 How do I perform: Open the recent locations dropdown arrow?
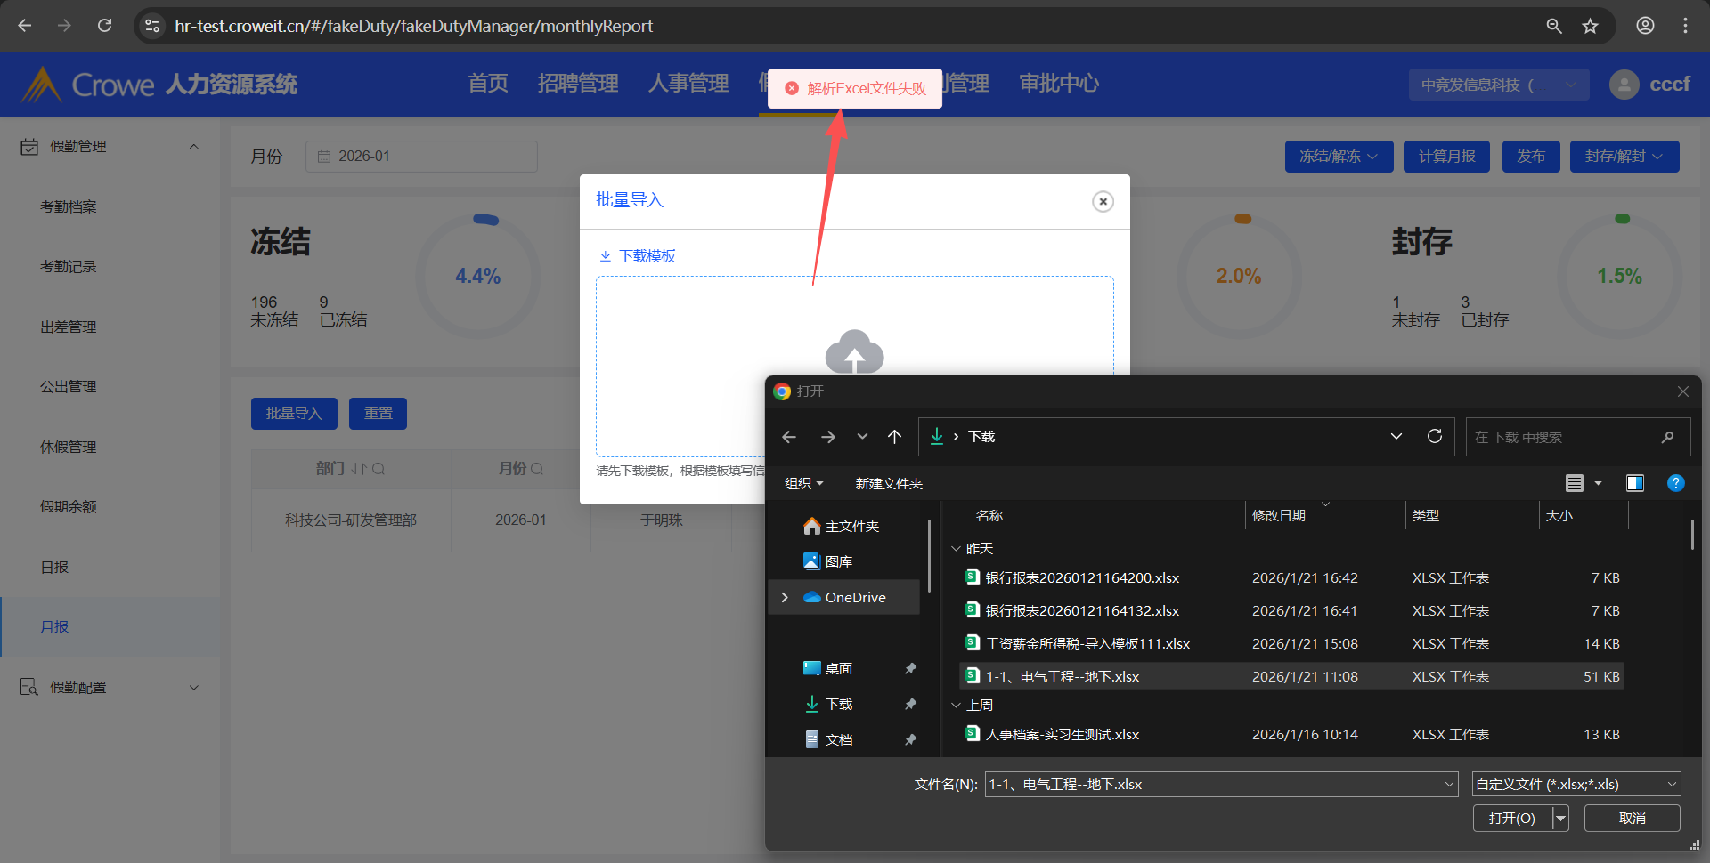tap(862, 437)
